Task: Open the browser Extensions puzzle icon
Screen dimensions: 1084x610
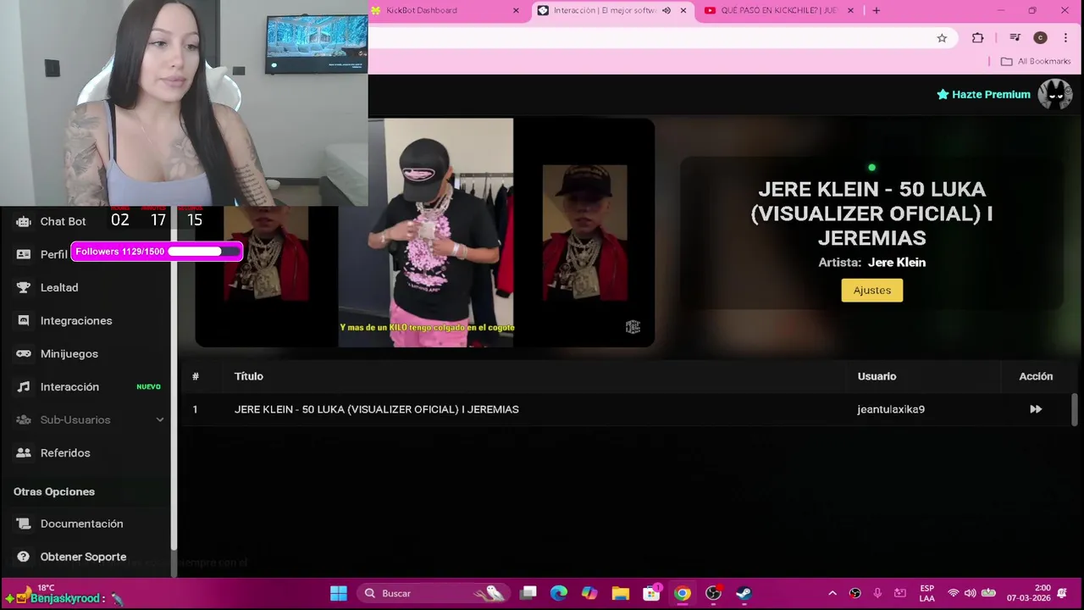Action: (977, 37)
